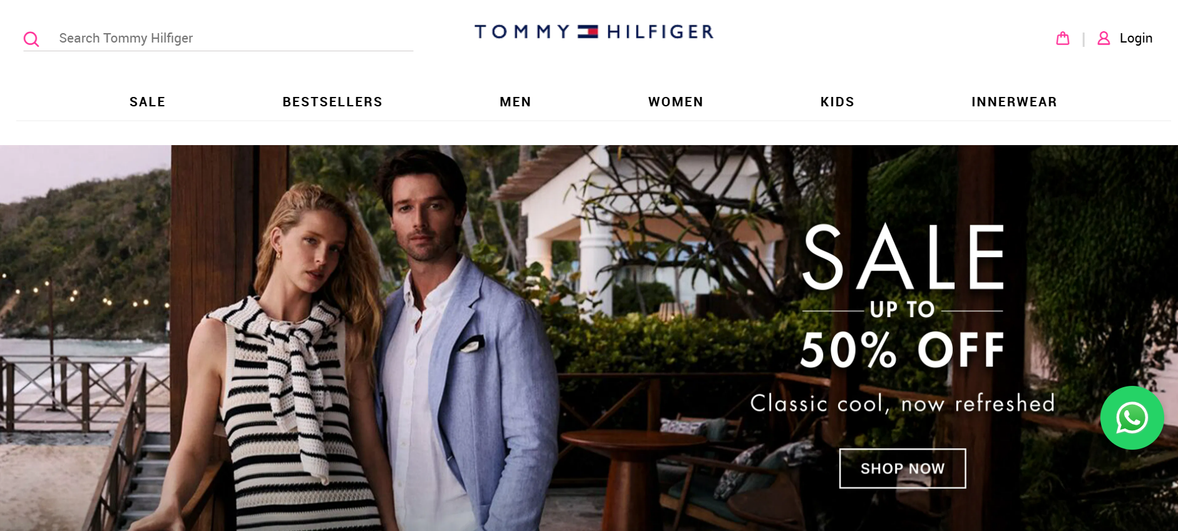Screen dimensions: 1178x531
Task: Open the Login link
Action: pyautogui.click(x=1135, y=38)
